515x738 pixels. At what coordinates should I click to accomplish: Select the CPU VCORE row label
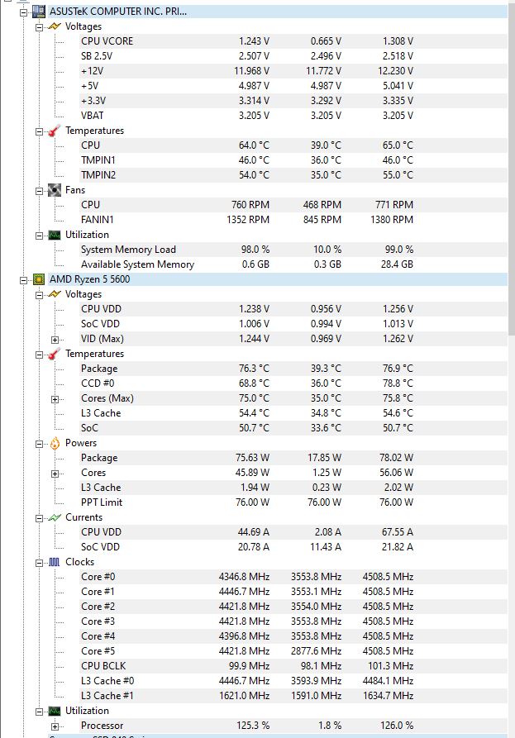click(x=107, y=41)
